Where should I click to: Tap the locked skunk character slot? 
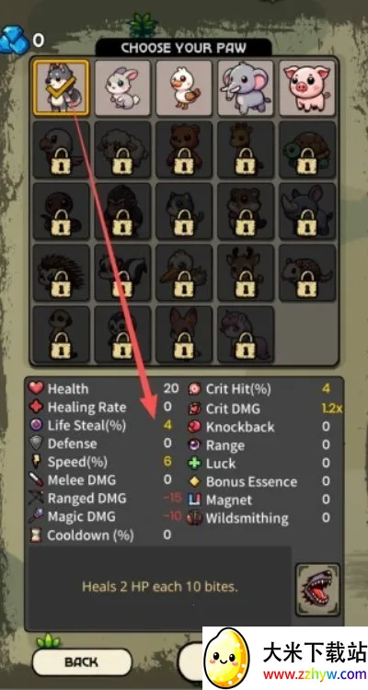coord(122,273)
